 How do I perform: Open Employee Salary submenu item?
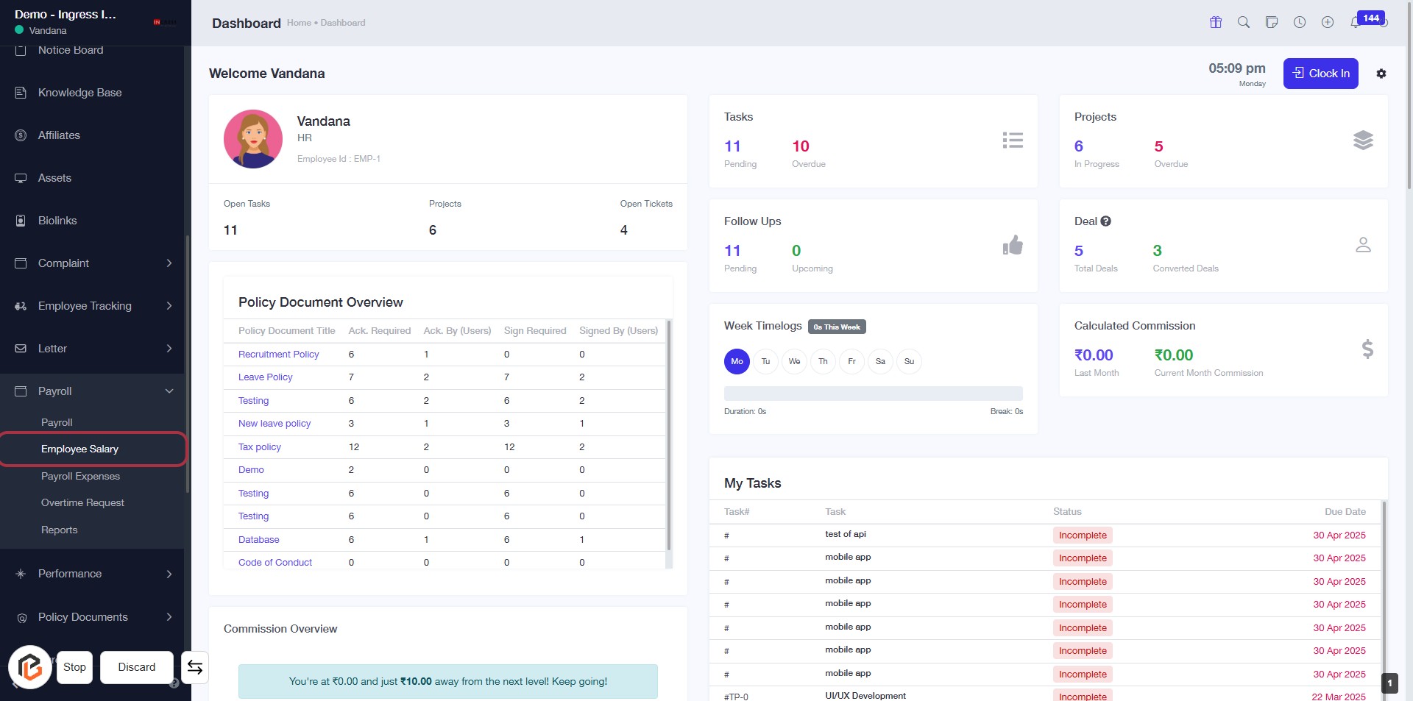click(x=79, y=449)
